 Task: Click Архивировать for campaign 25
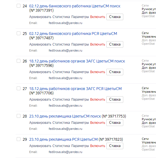click(40, 44)
